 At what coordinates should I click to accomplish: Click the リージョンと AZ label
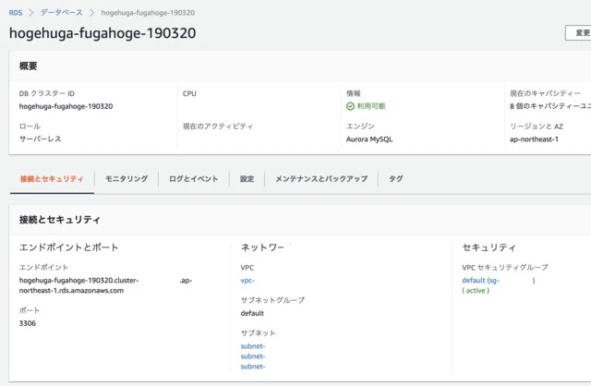[537, 127]
